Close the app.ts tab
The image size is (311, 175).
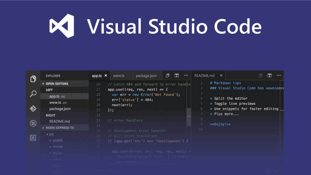(x=106, y=75)
